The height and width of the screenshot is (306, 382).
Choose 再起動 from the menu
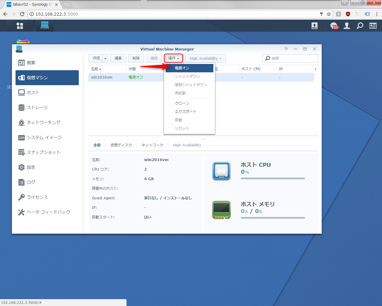(189, 93)
